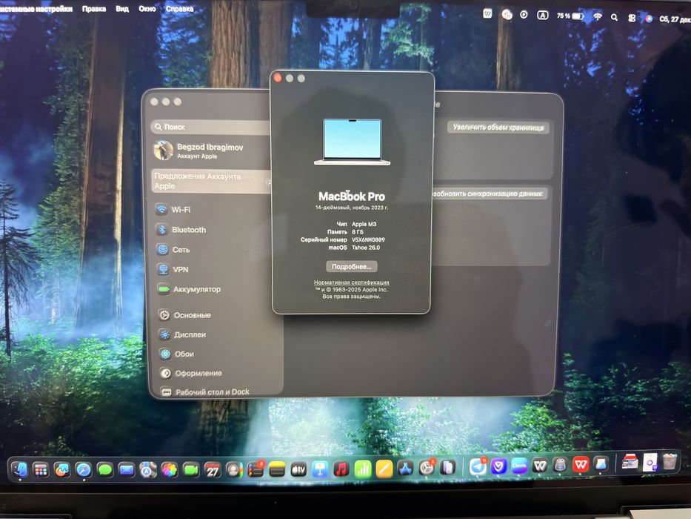Open input source A menu

[x=542, y=16]
